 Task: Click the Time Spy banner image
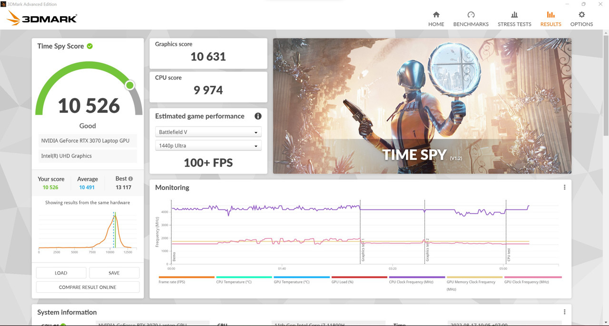pyautogui.click(x=422, y=106)
